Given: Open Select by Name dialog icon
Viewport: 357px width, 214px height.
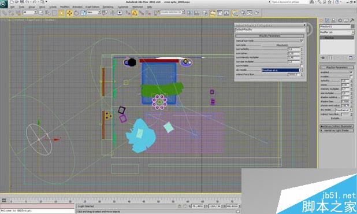Looking at the screenshot, I should coord(47,13).
